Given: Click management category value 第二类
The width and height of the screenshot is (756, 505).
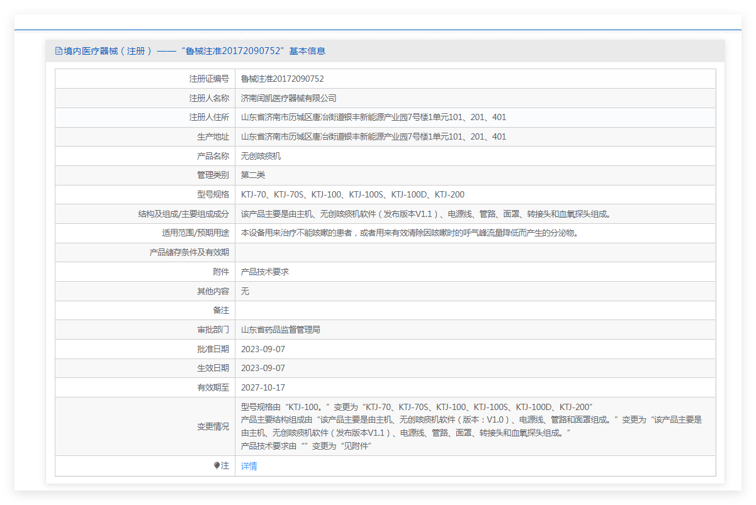Looking at the screenshot, I should click(253, 175).
